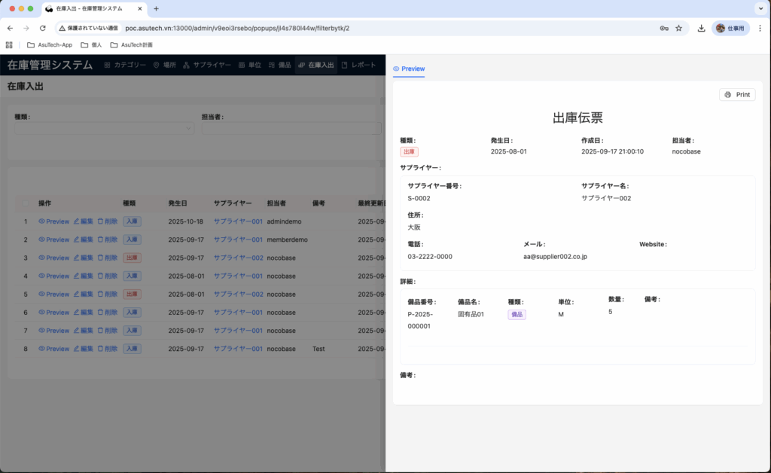This screenshot has width=771, height=473.
Task: Bookmark this page with the star icon
Action: click(678, 28)
